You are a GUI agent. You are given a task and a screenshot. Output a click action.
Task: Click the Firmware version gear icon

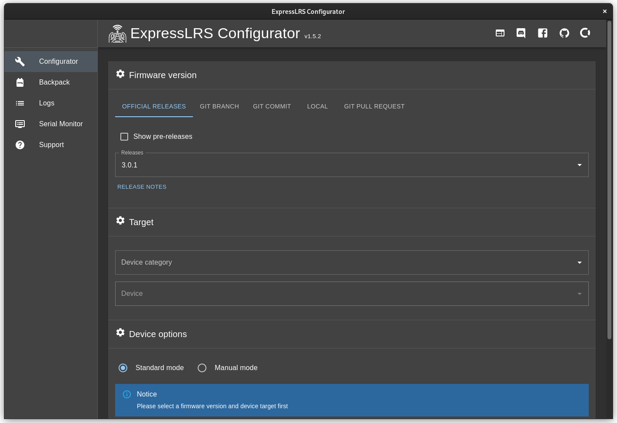tap(120, 74)
